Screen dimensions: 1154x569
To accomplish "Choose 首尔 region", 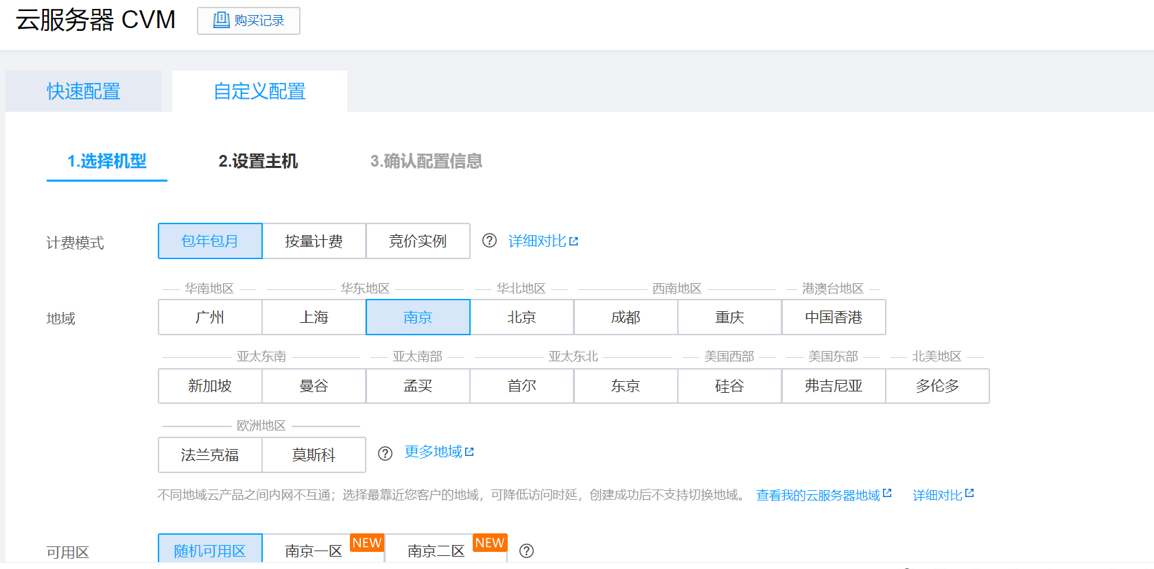I will [522, 386].
